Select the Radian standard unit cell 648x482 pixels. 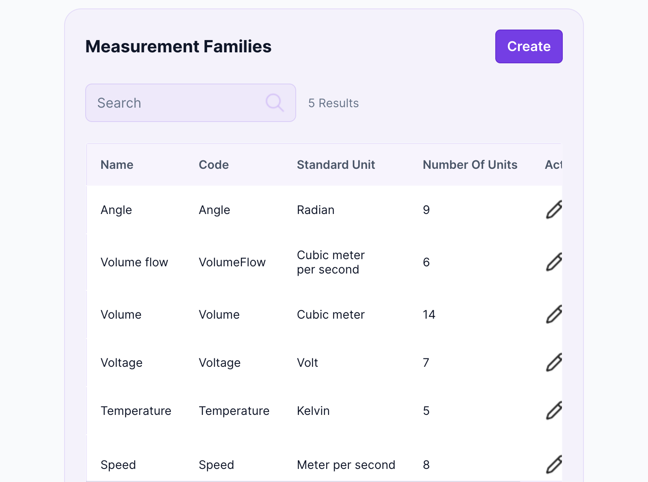[x=316, y=210]
